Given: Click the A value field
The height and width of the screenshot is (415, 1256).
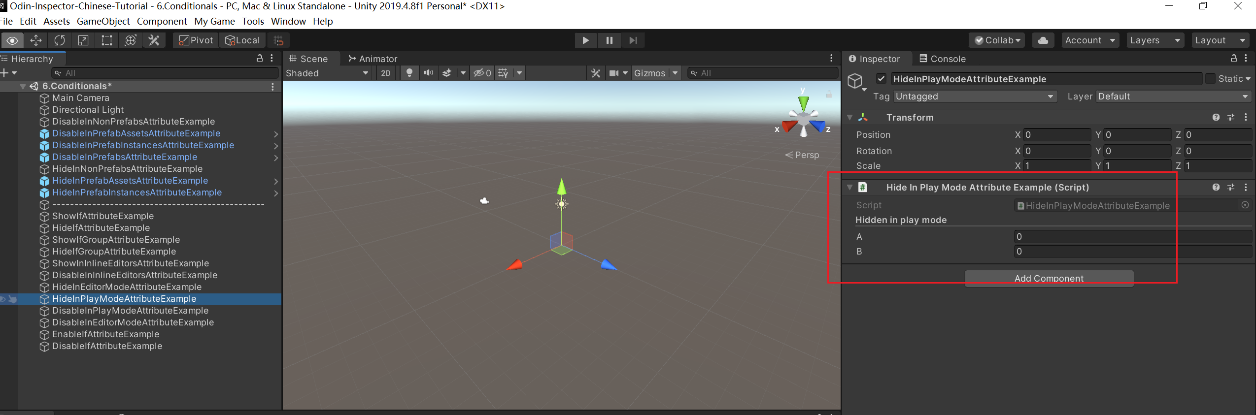Looking at the screenshot, I should [1133, 237].
